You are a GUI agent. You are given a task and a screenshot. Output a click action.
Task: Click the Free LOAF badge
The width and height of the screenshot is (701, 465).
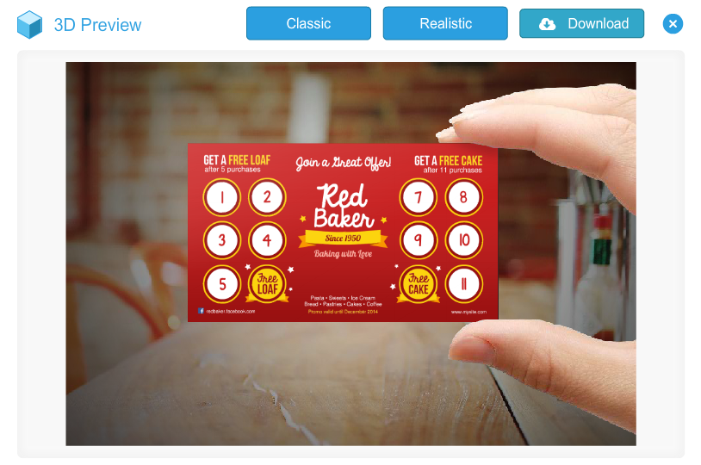pos(267,283)
